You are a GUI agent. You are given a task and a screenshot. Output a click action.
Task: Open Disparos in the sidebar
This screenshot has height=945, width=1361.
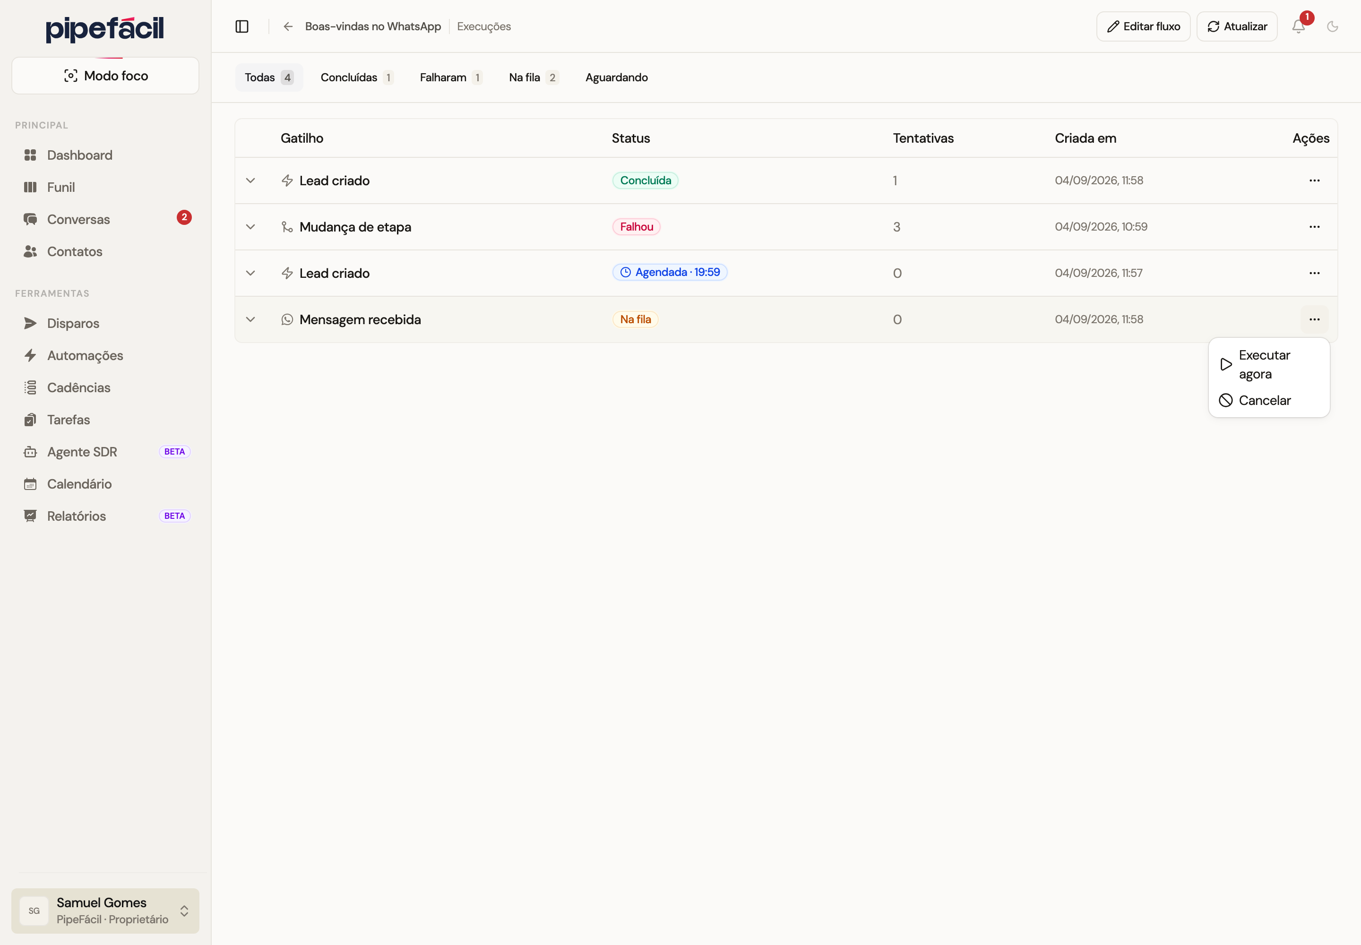click(105, 323)
